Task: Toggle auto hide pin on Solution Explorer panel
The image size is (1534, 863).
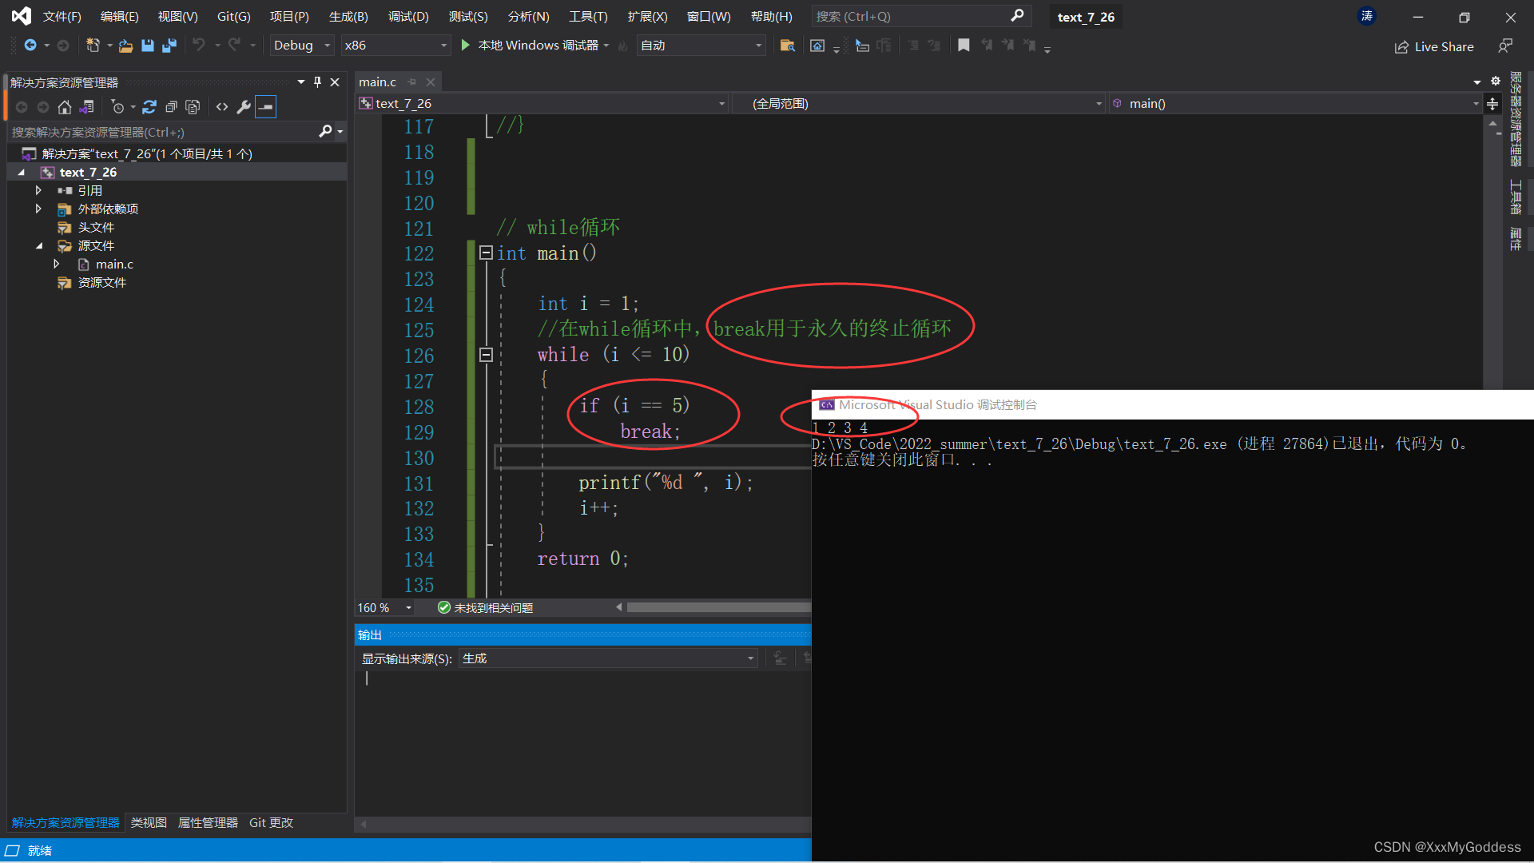Action: tap(317, 82)
